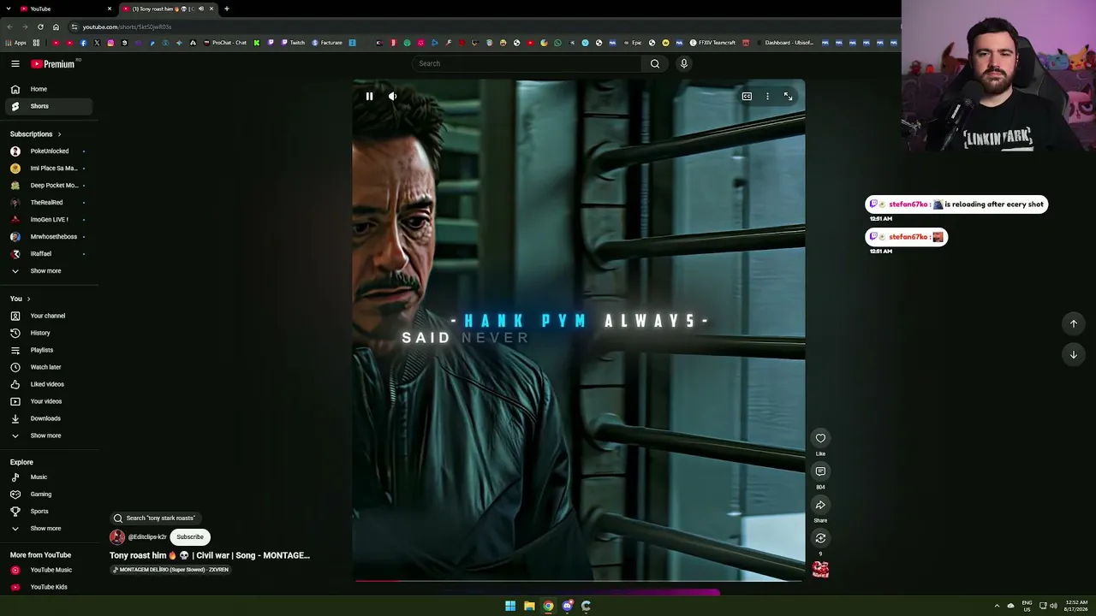The height and width of the screenshot is (616, 1096).
Task: Open the Windows Start menu
Action: coord(510,606)
